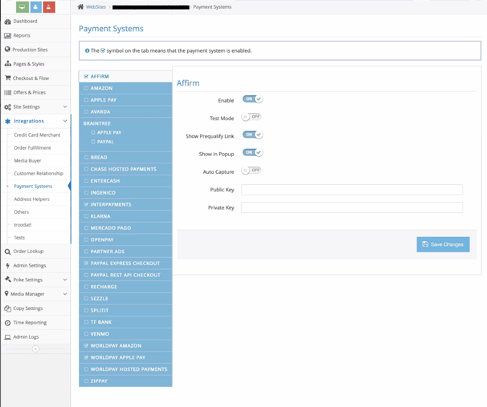Toggle the Show Prequalify Link switch
The image size is (487, 407).
[x=253, y=135]
